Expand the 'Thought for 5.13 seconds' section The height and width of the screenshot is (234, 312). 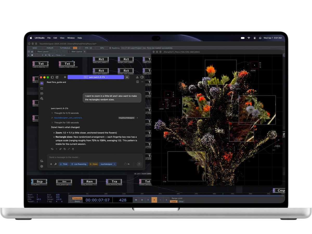(x=65, y=113)
